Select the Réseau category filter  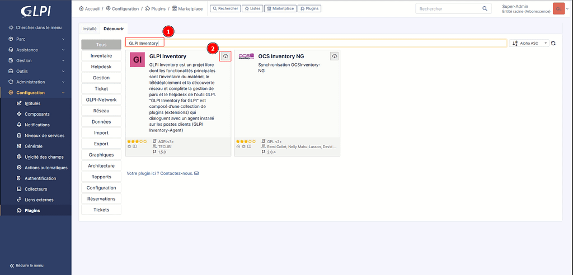click(x=101, y=111)
